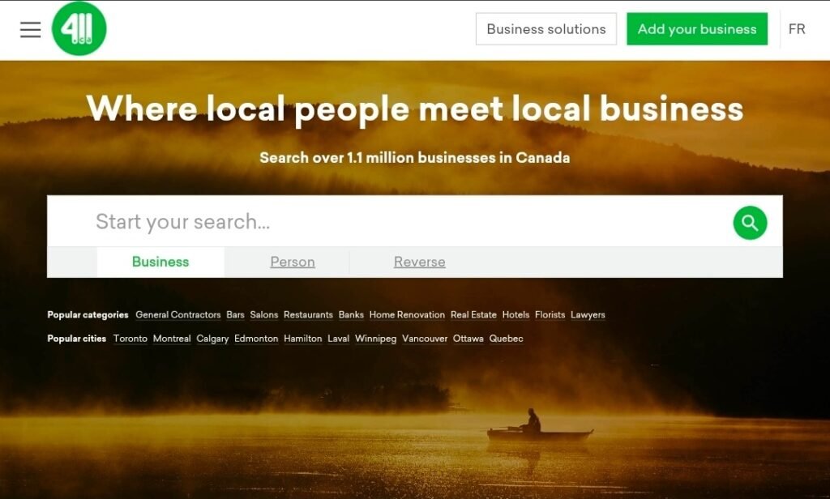Click the Florists category link
Image resolution: width=830 pixels, height=499 pixels.
click(x=550, y=315)
